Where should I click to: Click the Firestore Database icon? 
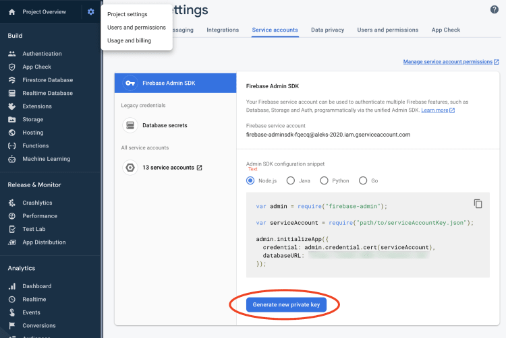pyautogui.click(x=12, y=80)
